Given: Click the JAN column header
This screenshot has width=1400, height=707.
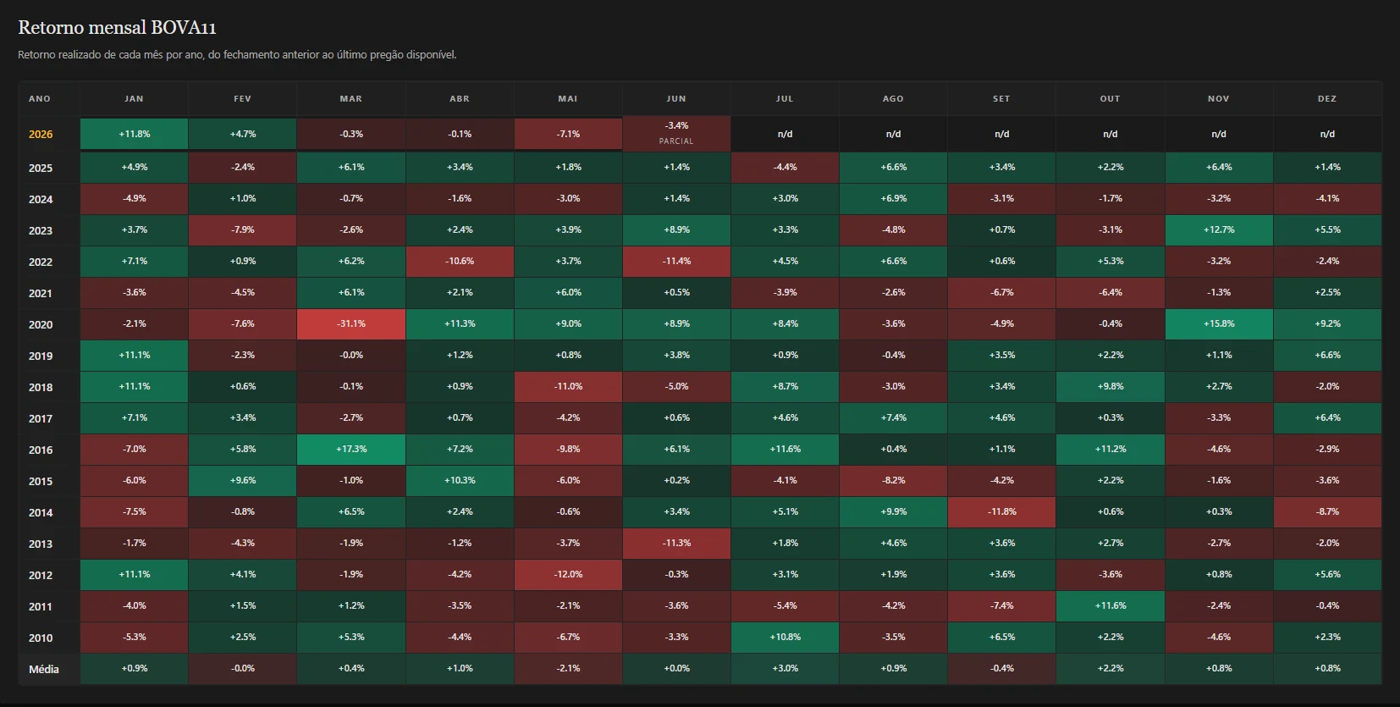Looking at the screenshot, I should (x=134, y=99).
